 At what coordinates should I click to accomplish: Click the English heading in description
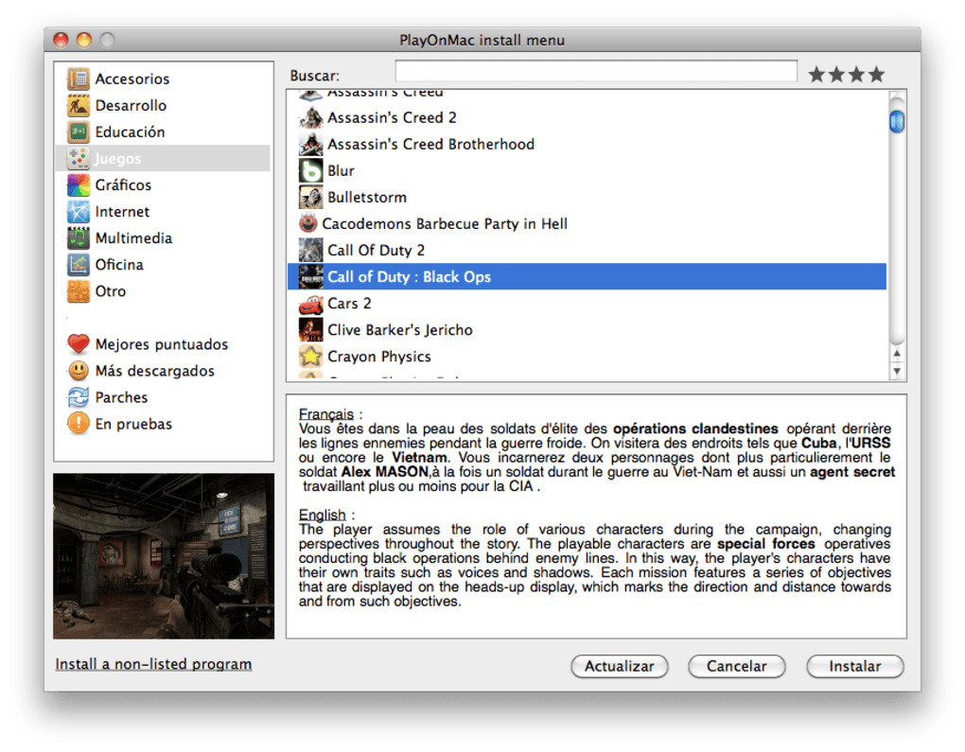pos(323,515)
